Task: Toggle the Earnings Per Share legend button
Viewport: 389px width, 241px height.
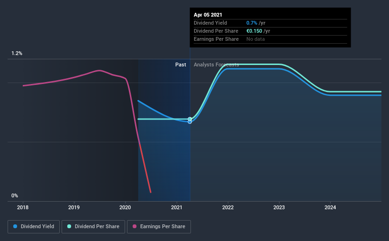Action: click(159, 227)
